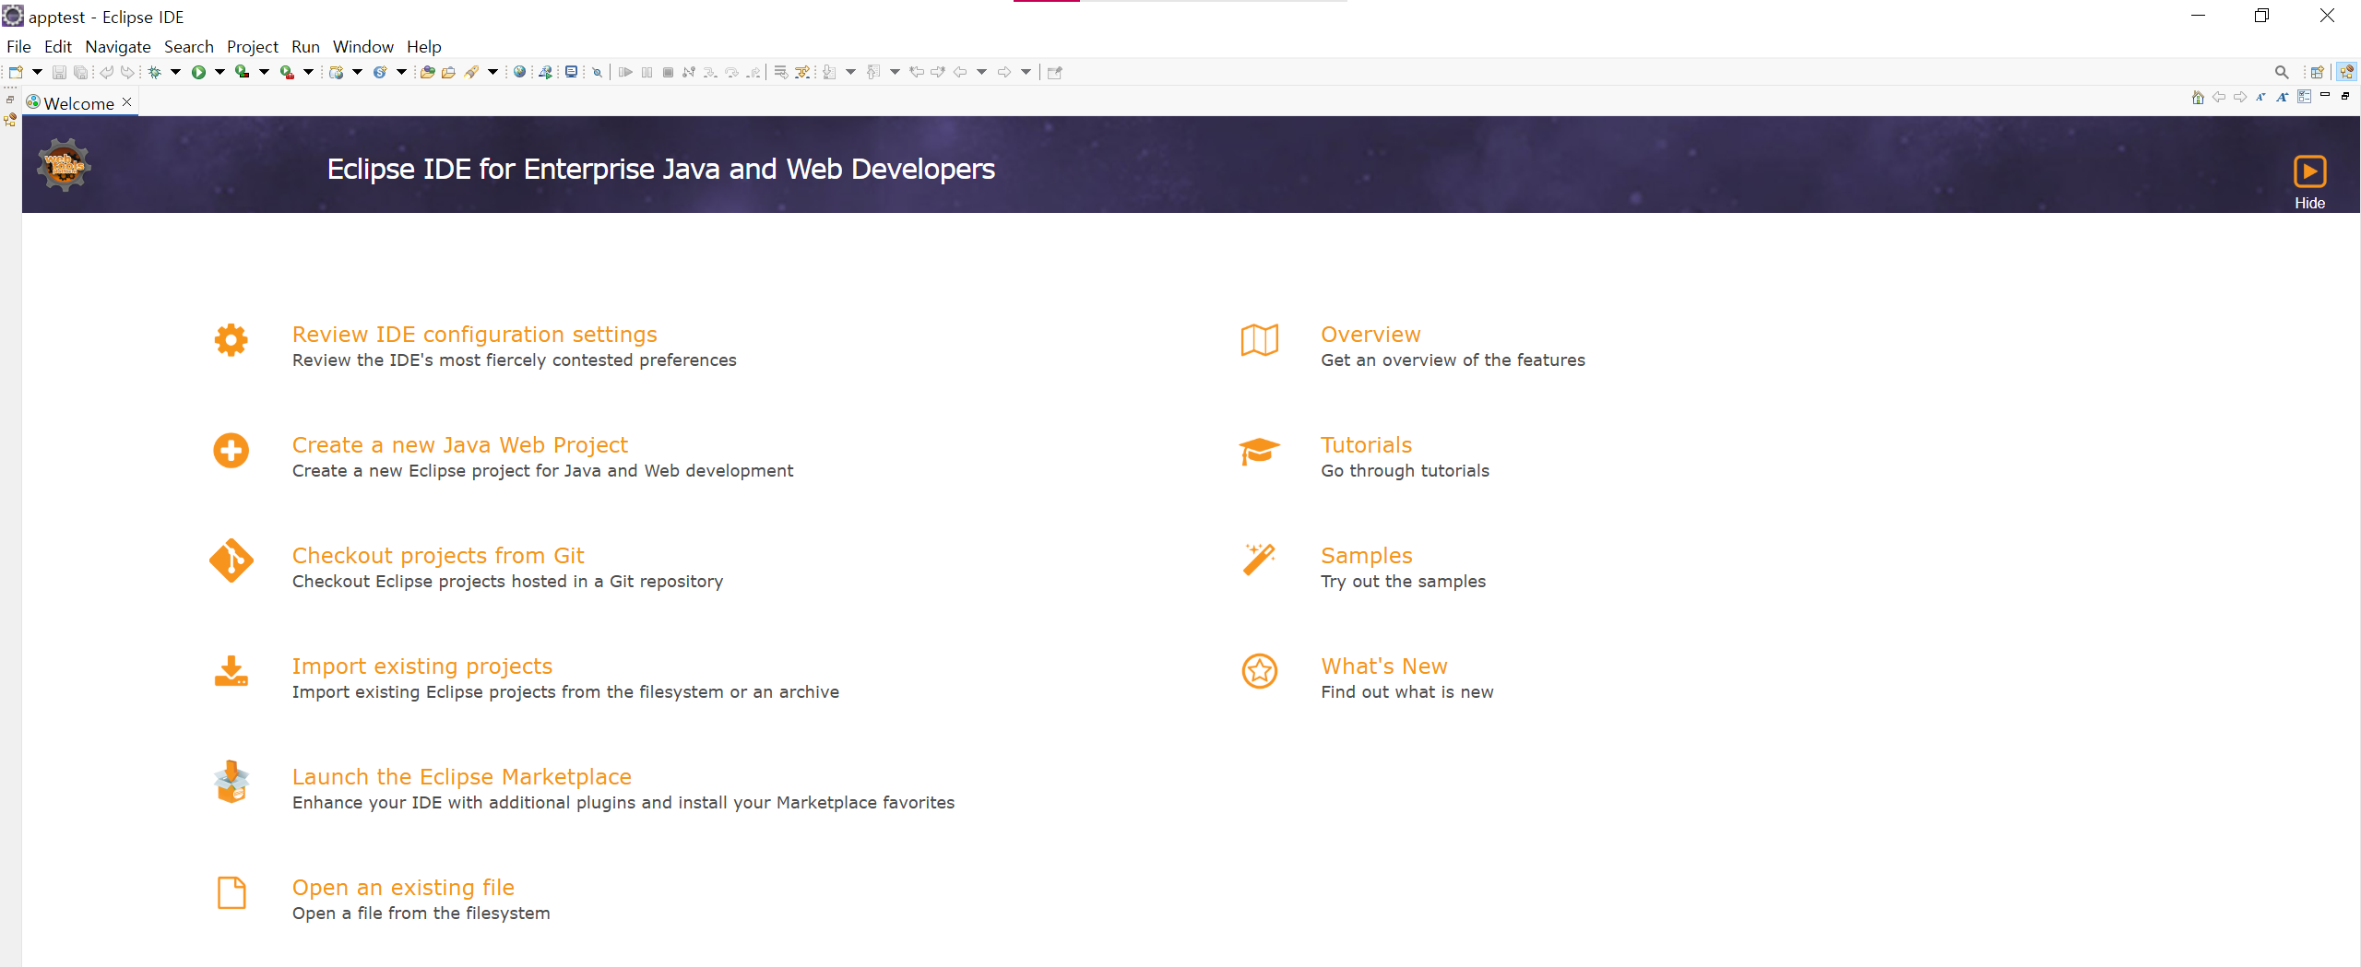This screenshot has width=2361, height=967.
Task: Click the Open Perspective icon
Action: click(2318, 72)
